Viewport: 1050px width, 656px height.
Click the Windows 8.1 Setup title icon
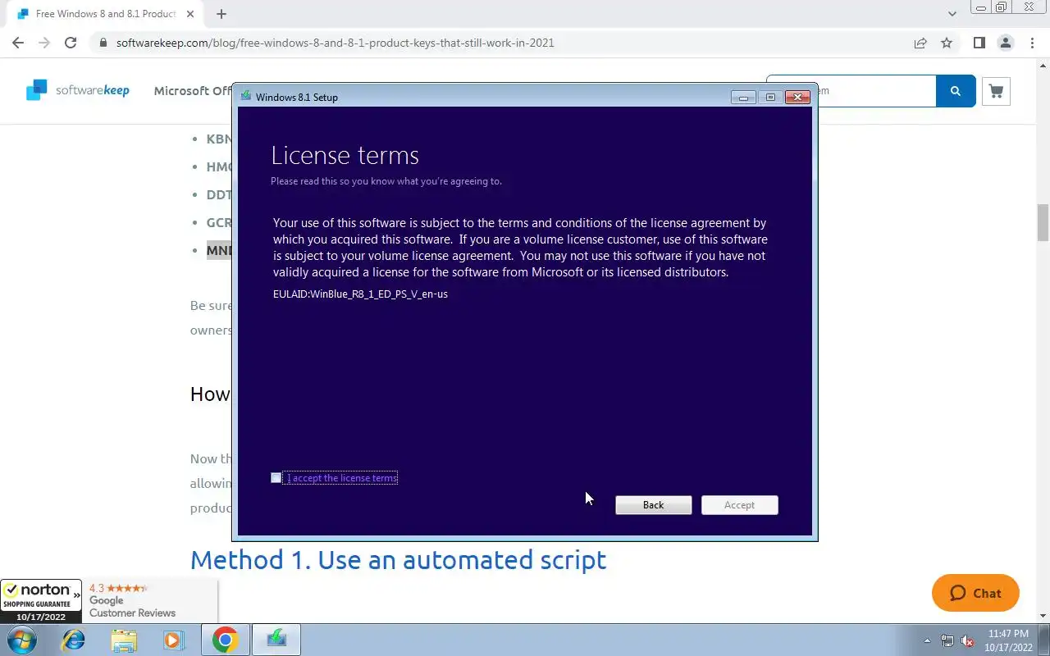click(x=245, y=97)
